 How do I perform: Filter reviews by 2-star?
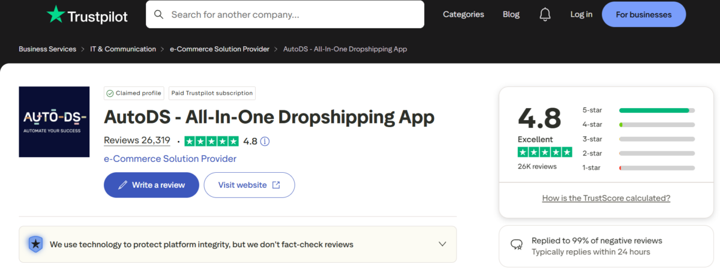tap(638, 154)
